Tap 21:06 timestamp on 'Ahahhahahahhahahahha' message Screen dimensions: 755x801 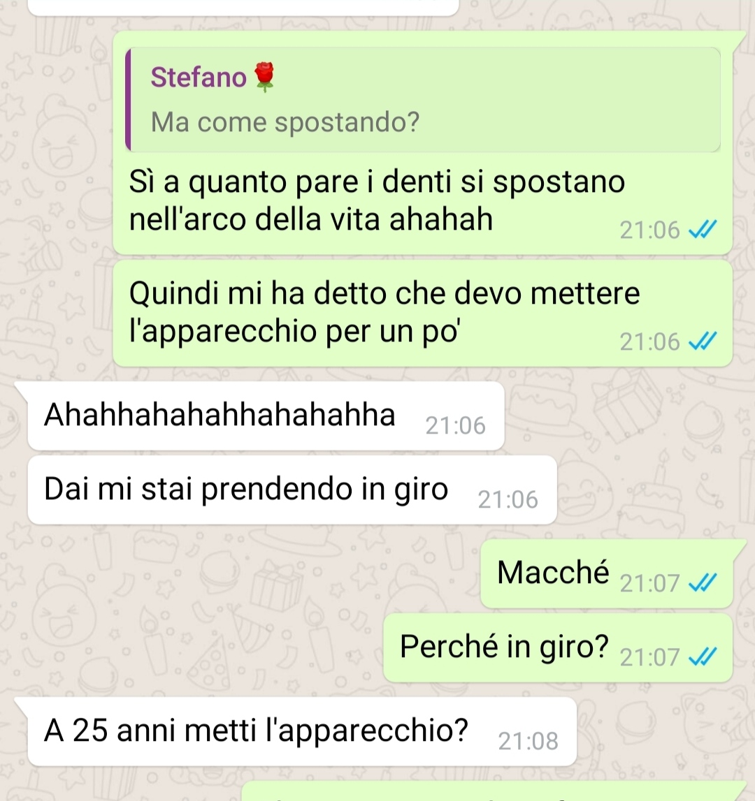(455, 425)
